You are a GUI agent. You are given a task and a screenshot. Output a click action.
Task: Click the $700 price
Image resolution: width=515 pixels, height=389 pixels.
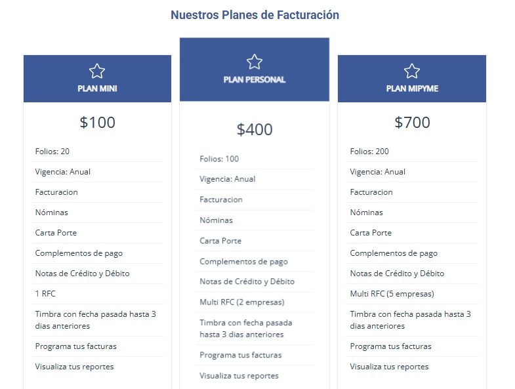[x=412, y=122]
